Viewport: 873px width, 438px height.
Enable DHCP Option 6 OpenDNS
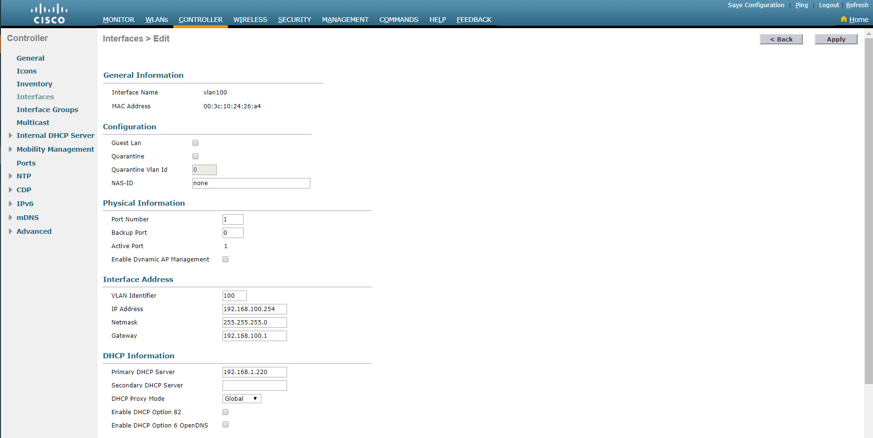225,424
